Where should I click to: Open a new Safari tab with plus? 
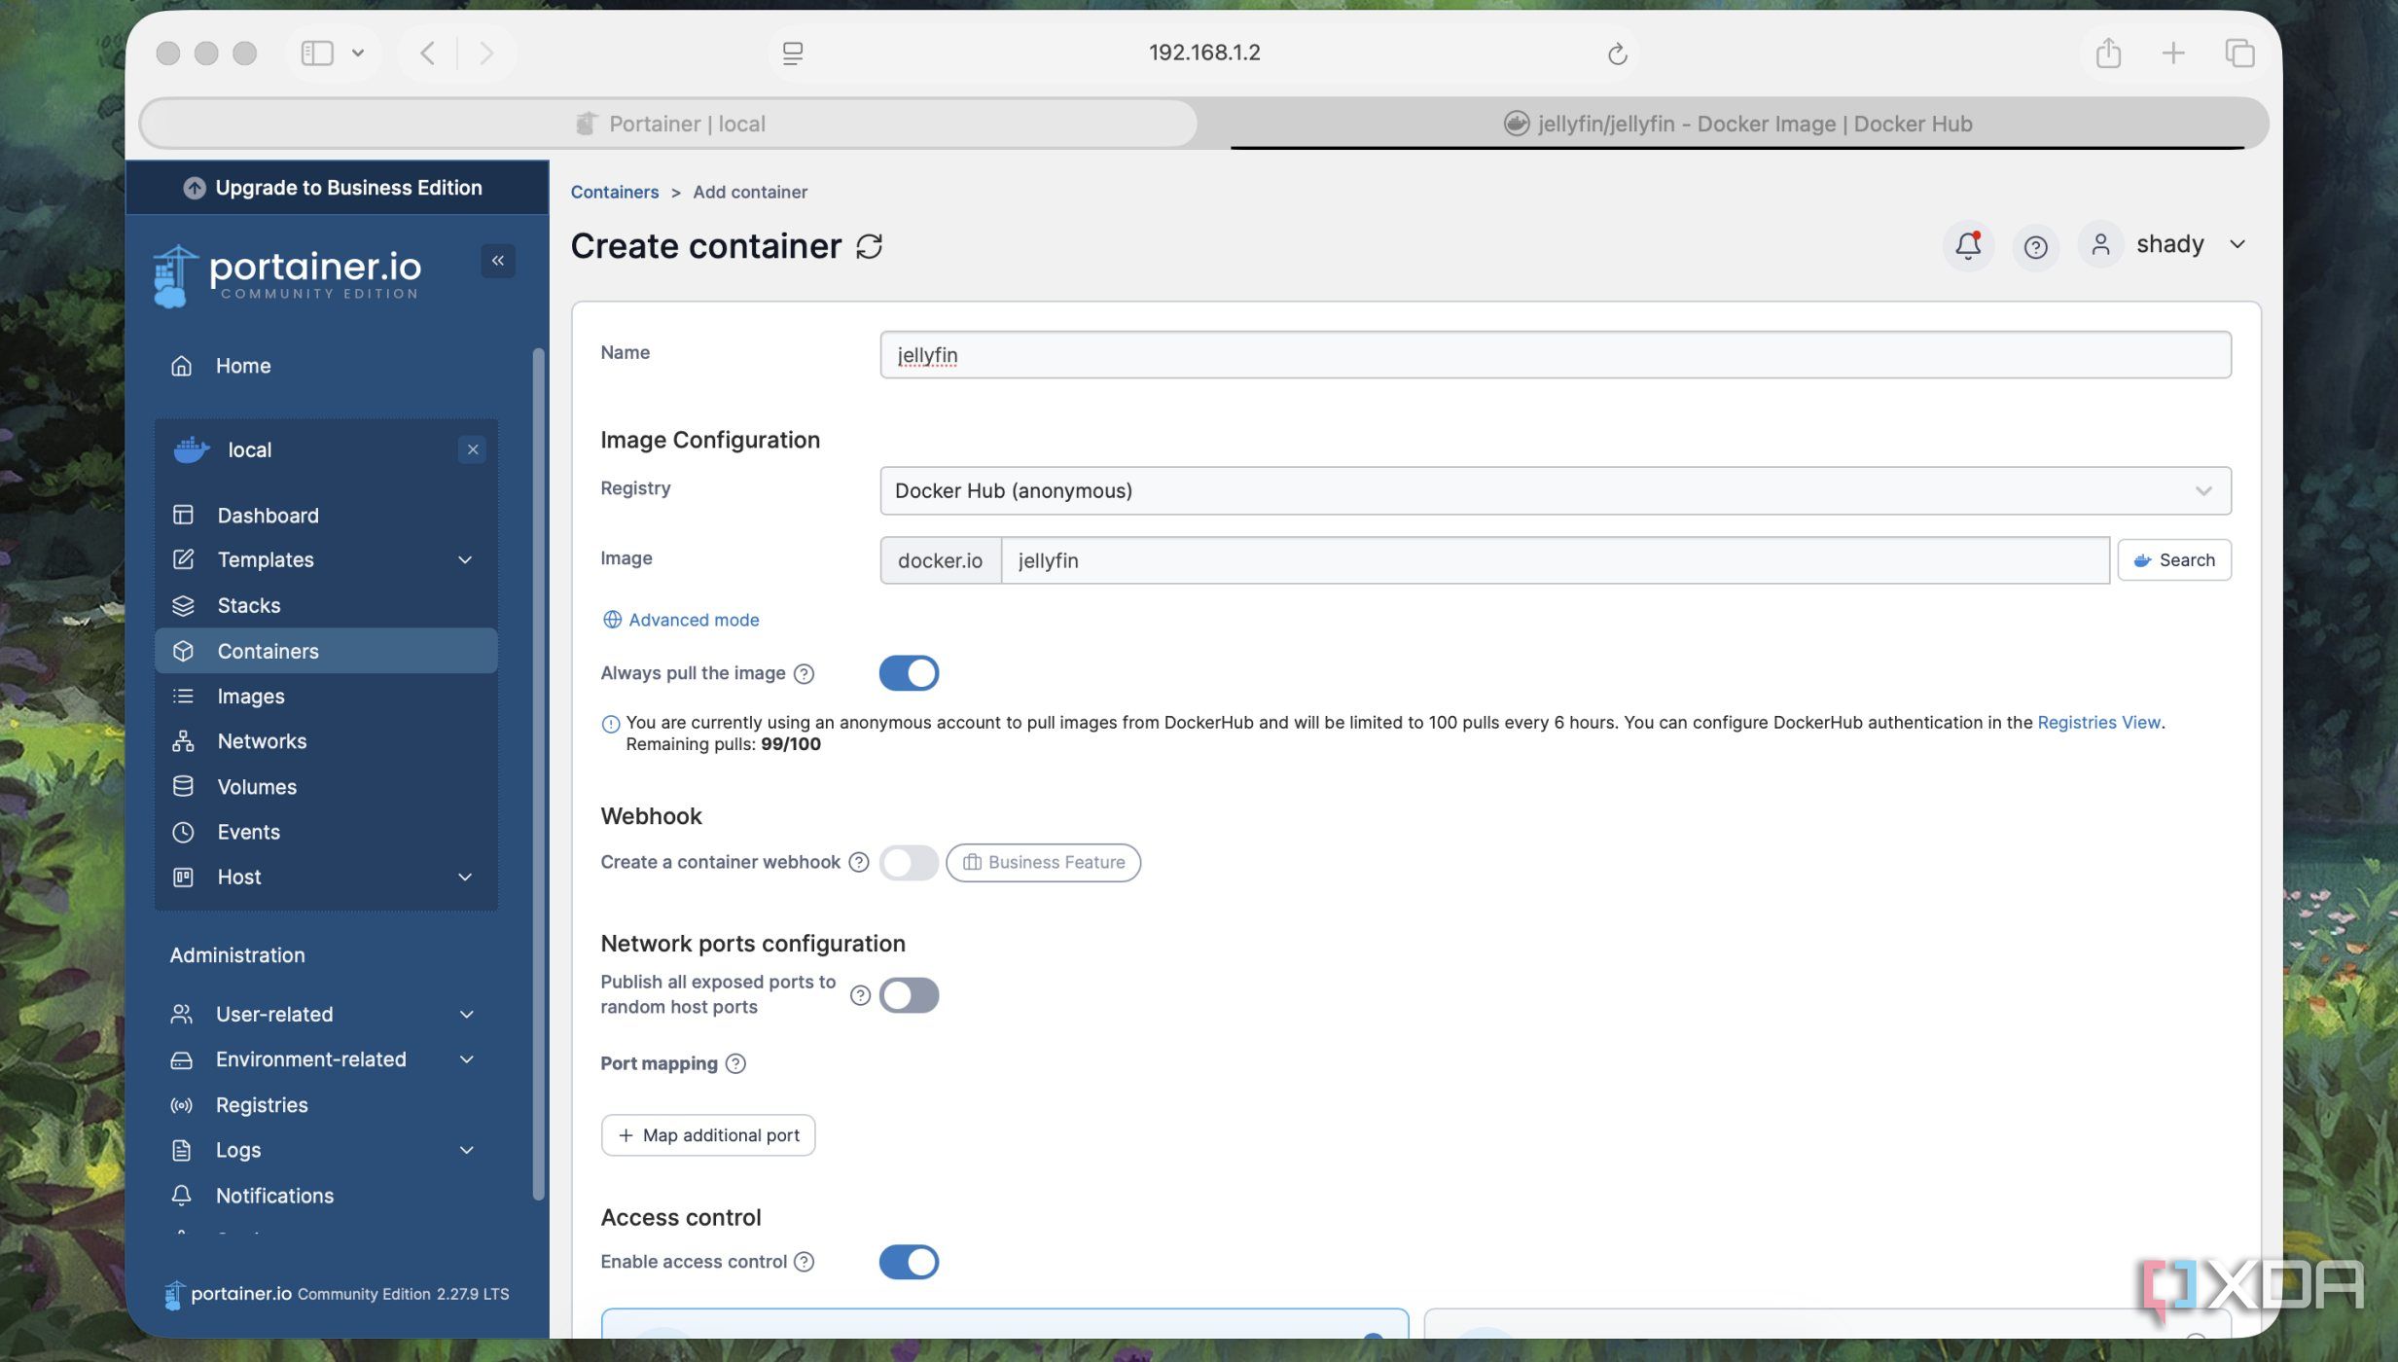coord(2173,53)
